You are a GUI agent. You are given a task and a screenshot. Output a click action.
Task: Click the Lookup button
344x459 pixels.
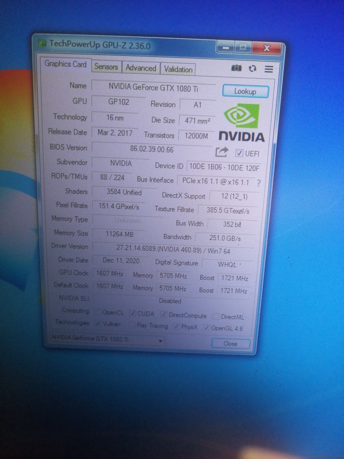(245, 91)
